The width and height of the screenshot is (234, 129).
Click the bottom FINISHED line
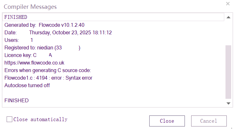16,100
